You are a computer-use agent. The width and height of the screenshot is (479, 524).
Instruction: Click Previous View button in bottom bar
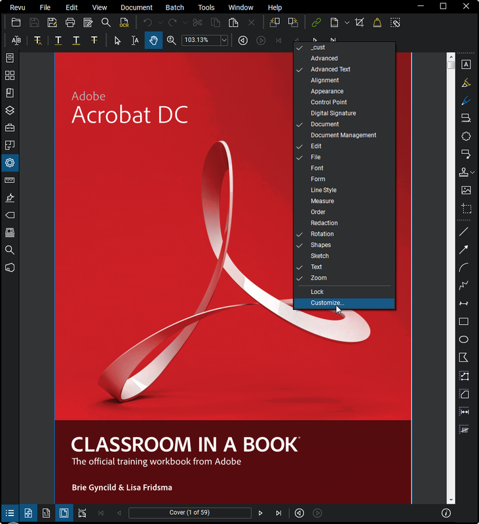299,513
